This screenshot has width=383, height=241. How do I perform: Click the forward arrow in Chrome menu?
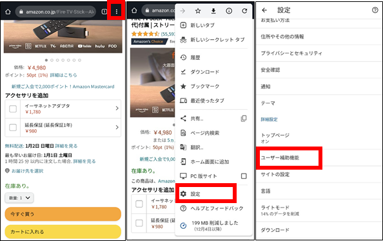[x=182, y=11]
